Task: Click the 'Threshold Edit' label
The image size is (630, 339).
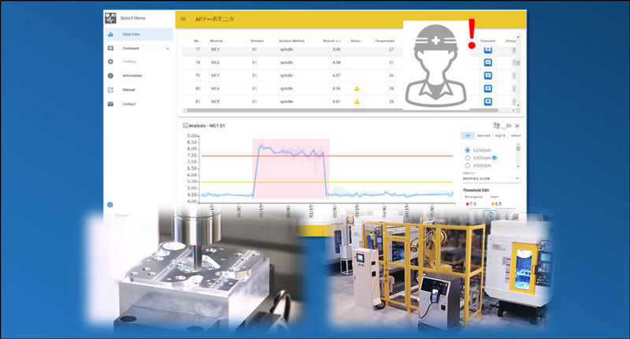Action: click(476, 190)
